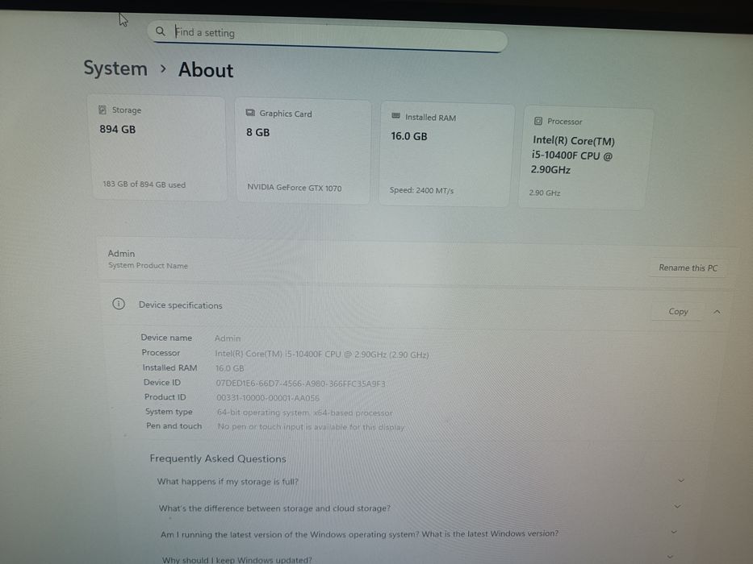Viewport: 753px width, 564px height.
Task: Click the 'System Product Name' text
Action: tap(148, 265)
